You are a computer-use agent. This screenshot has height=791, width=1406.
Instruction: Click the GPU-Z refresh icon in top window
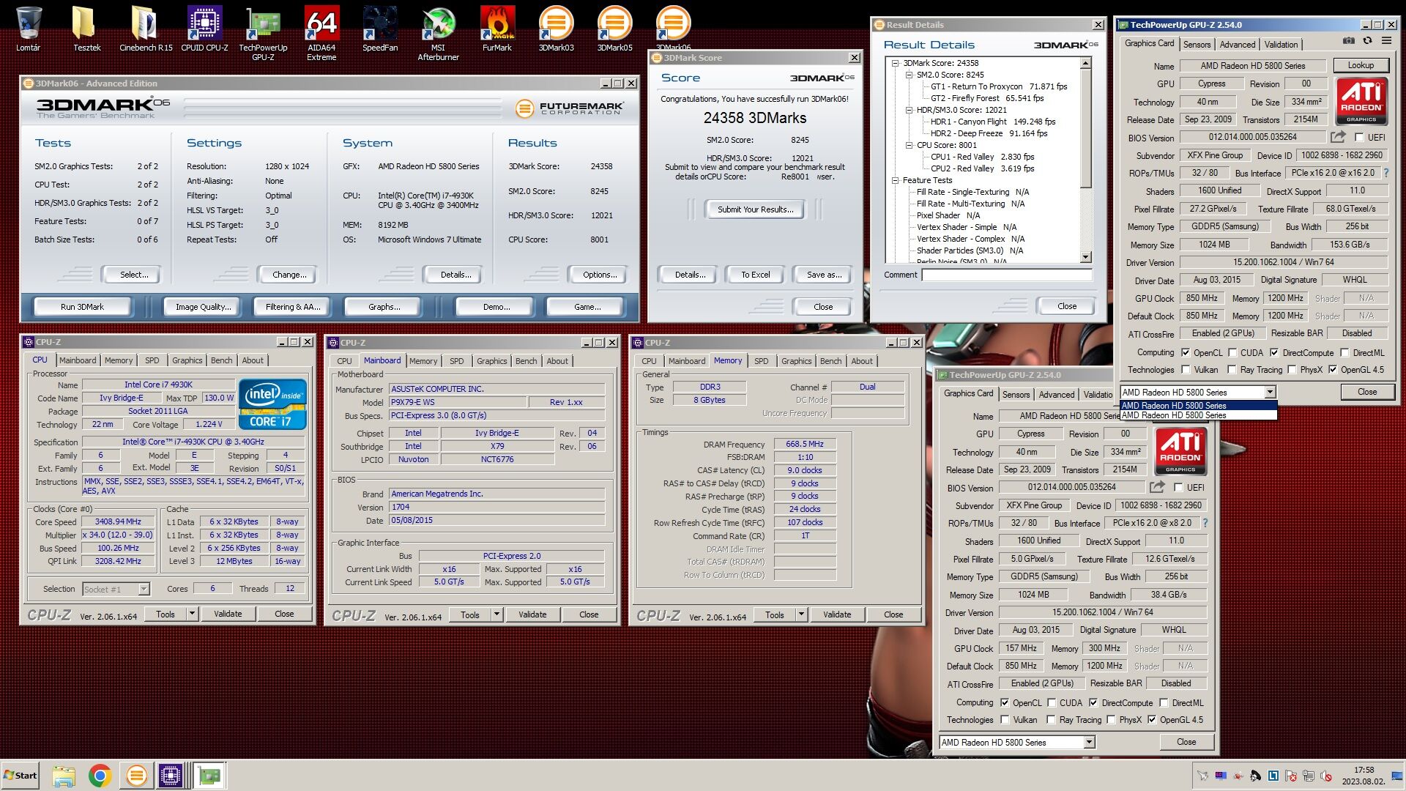point(1367,41)
